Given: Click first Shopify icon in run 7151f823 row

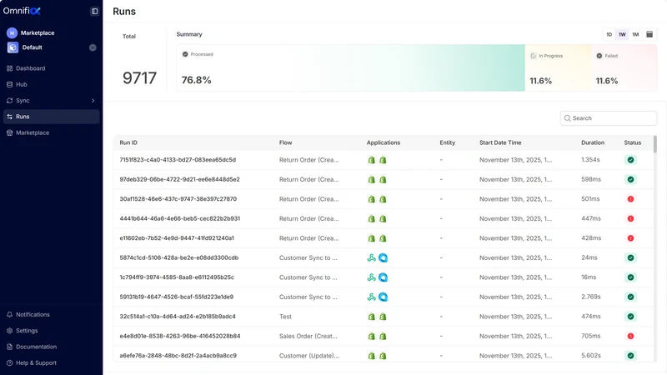Looking at the screenshot, I should (x=371, y=160).
